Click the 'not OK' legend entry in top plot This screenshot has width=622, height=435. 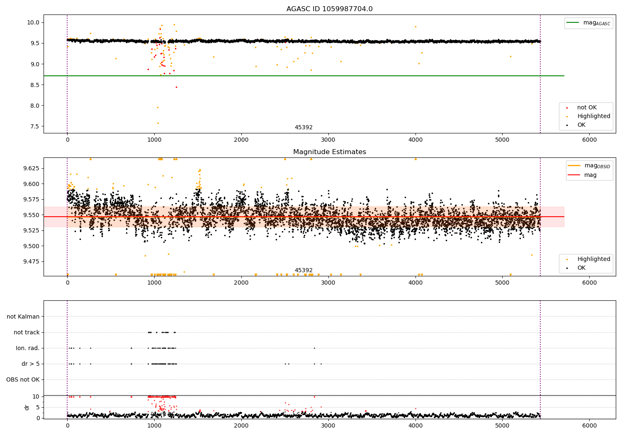[x=587, y=108]
